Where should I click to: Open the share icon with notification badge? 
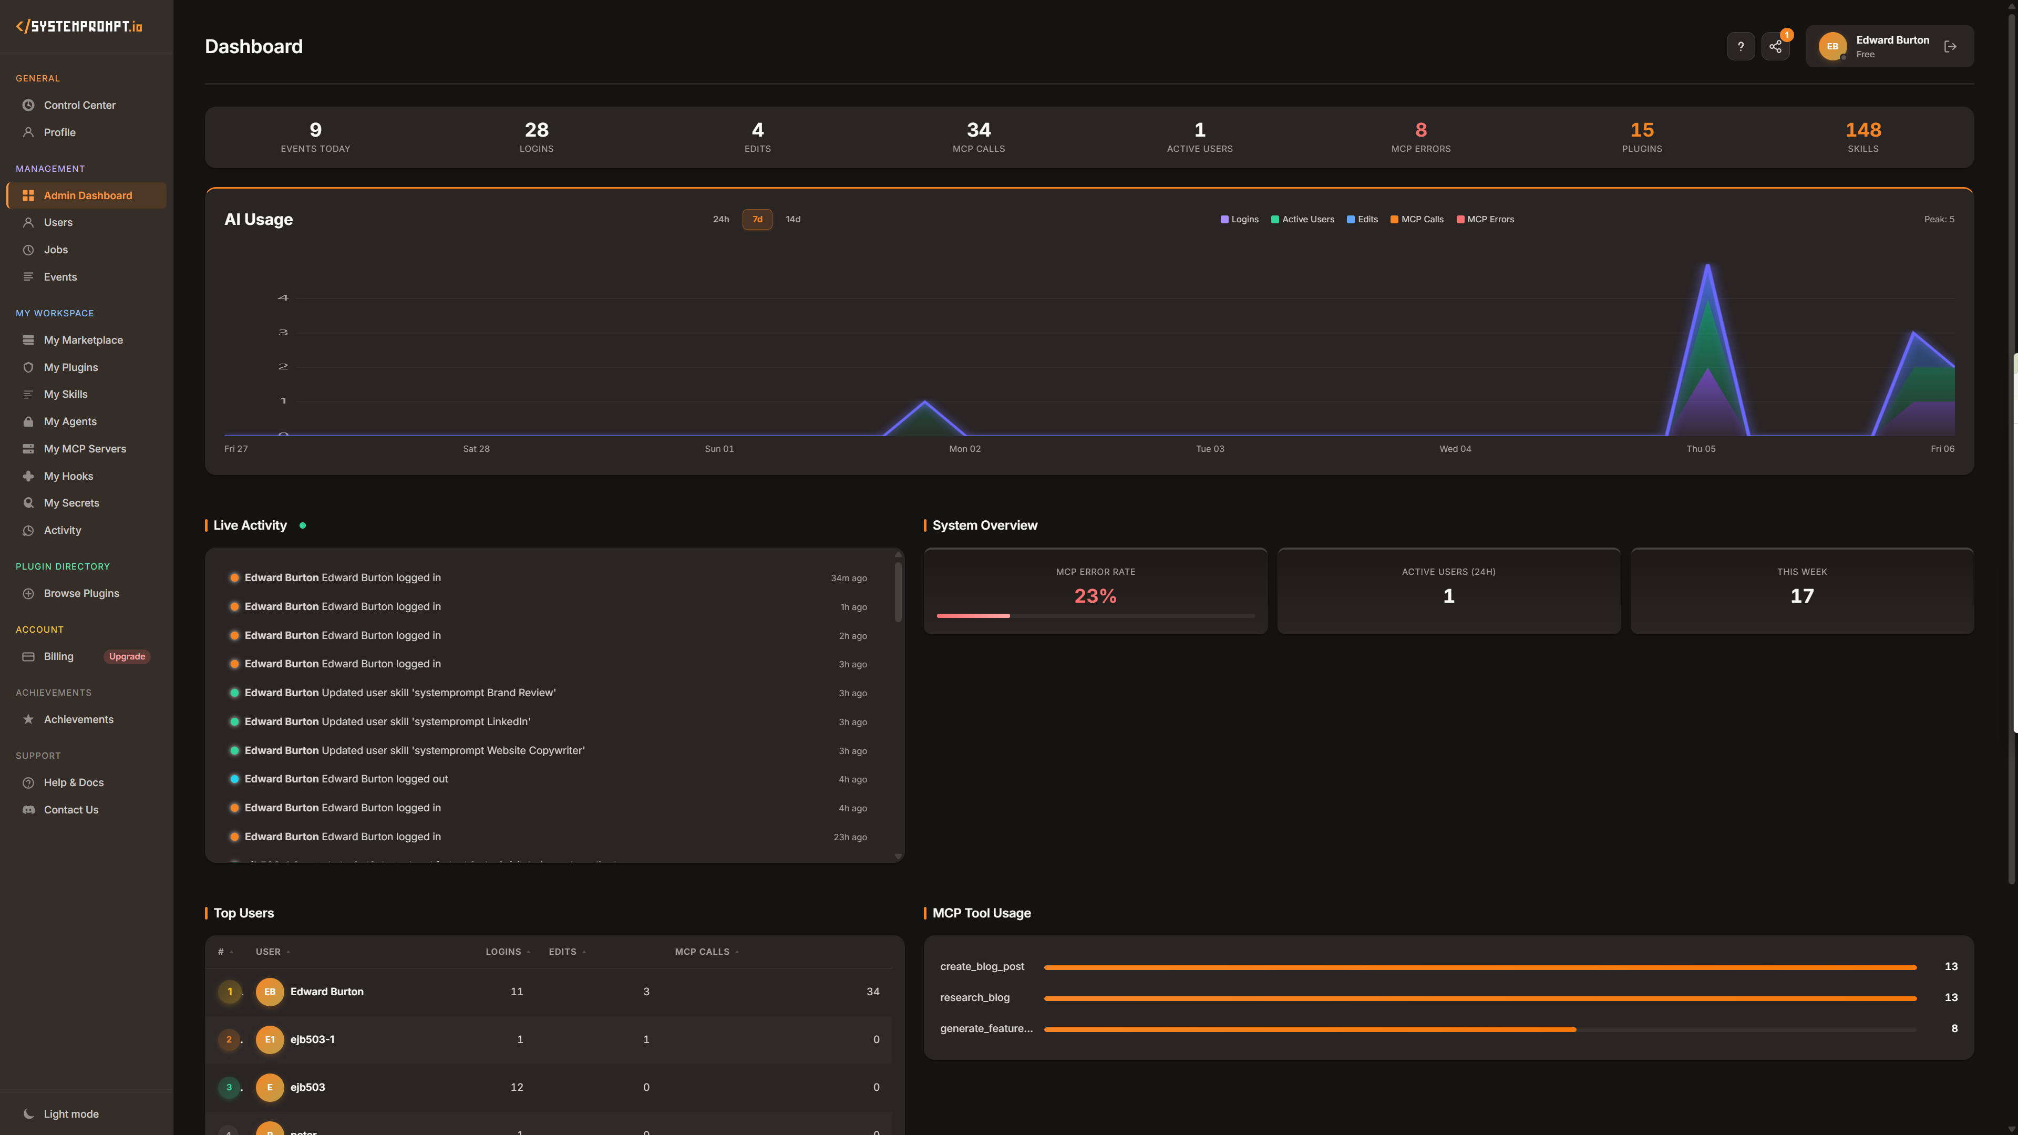click(x=1775, y=45)
